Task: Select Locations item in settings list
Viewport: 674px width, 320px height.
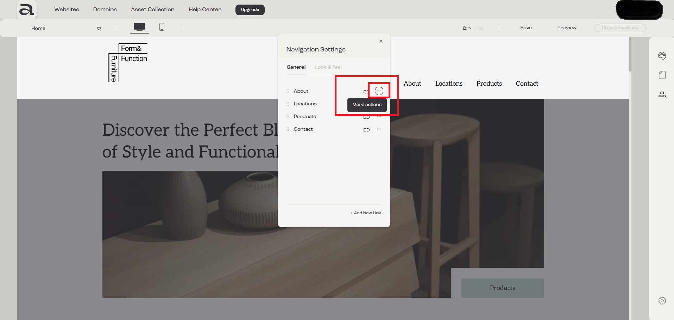Action: point(305,104)
